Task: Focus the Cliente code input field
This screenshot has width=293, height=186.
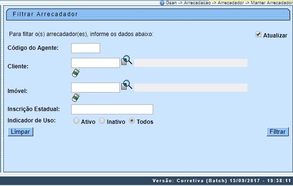Action: [95, 63]
